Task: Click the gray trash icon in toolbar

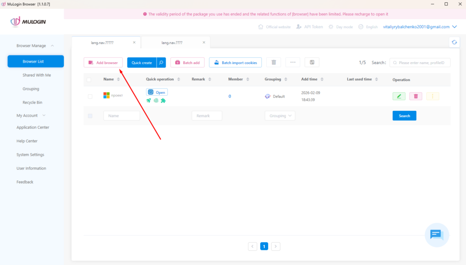Action: [x=274, y=63]
